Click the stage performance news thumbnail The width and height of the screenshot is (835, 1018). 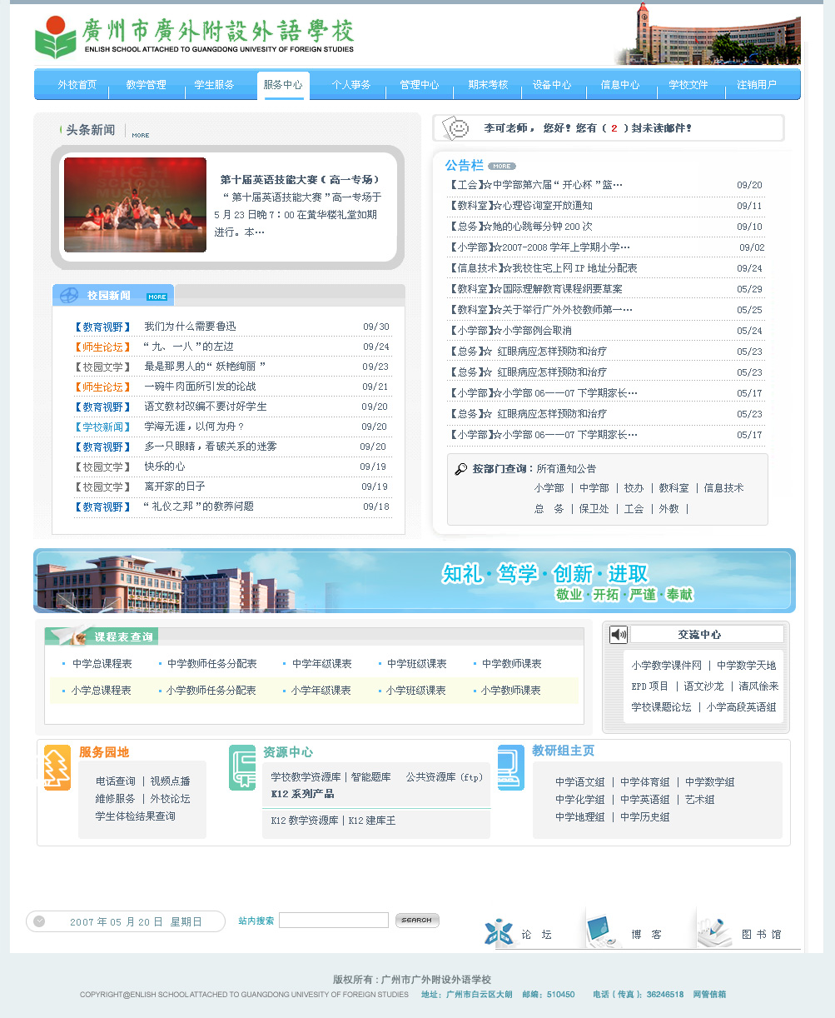click(135, 205)
